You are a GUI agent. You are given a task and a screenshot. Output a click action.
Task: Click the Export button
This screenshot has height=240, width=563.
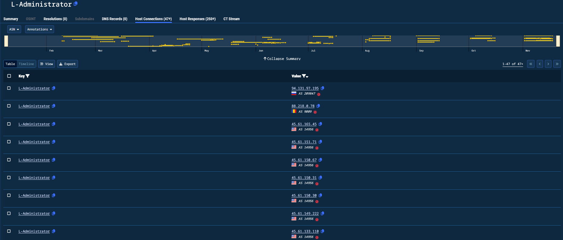point(67,64)
